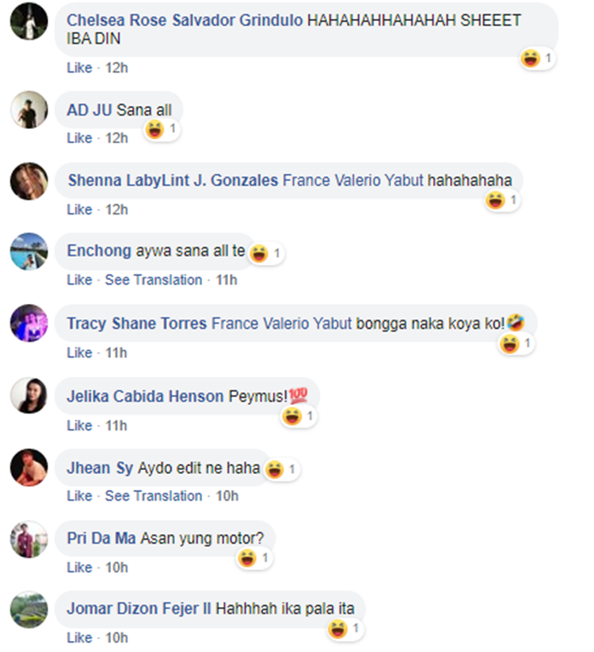View Enchong's profile picture
This screenshot has height=652, width=594.
pyautogui.click(x=29, y=252)
